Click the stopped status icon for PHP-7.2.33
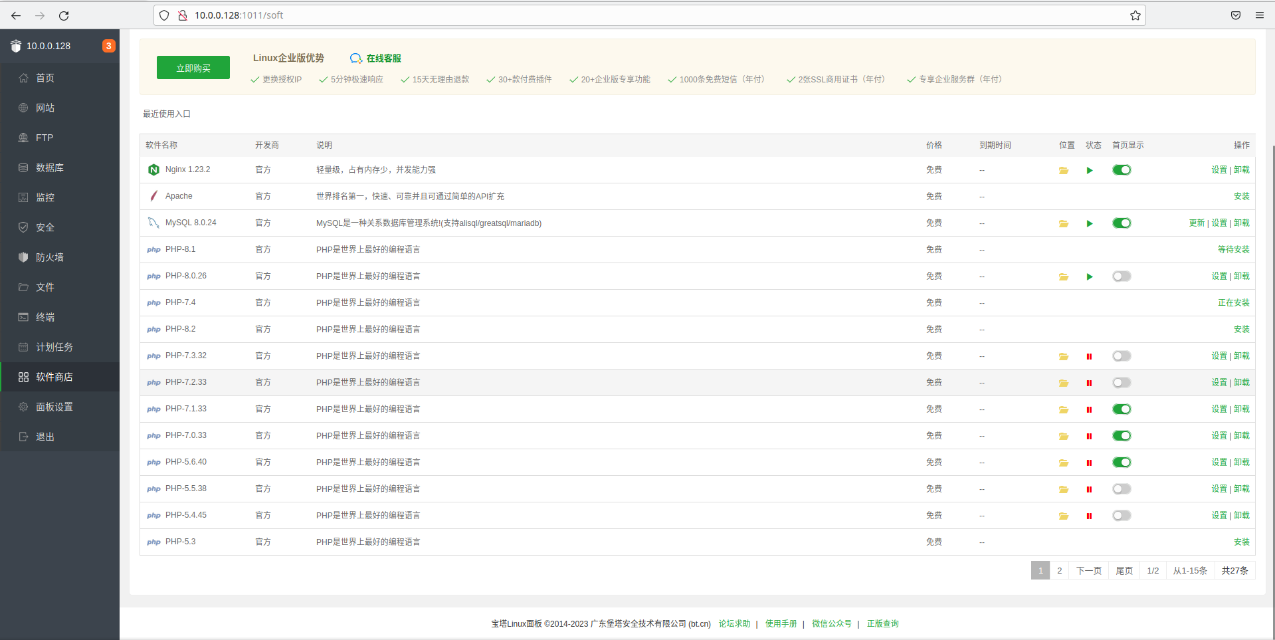This screenshot has height=640, width=1275. coord(1089,383)
